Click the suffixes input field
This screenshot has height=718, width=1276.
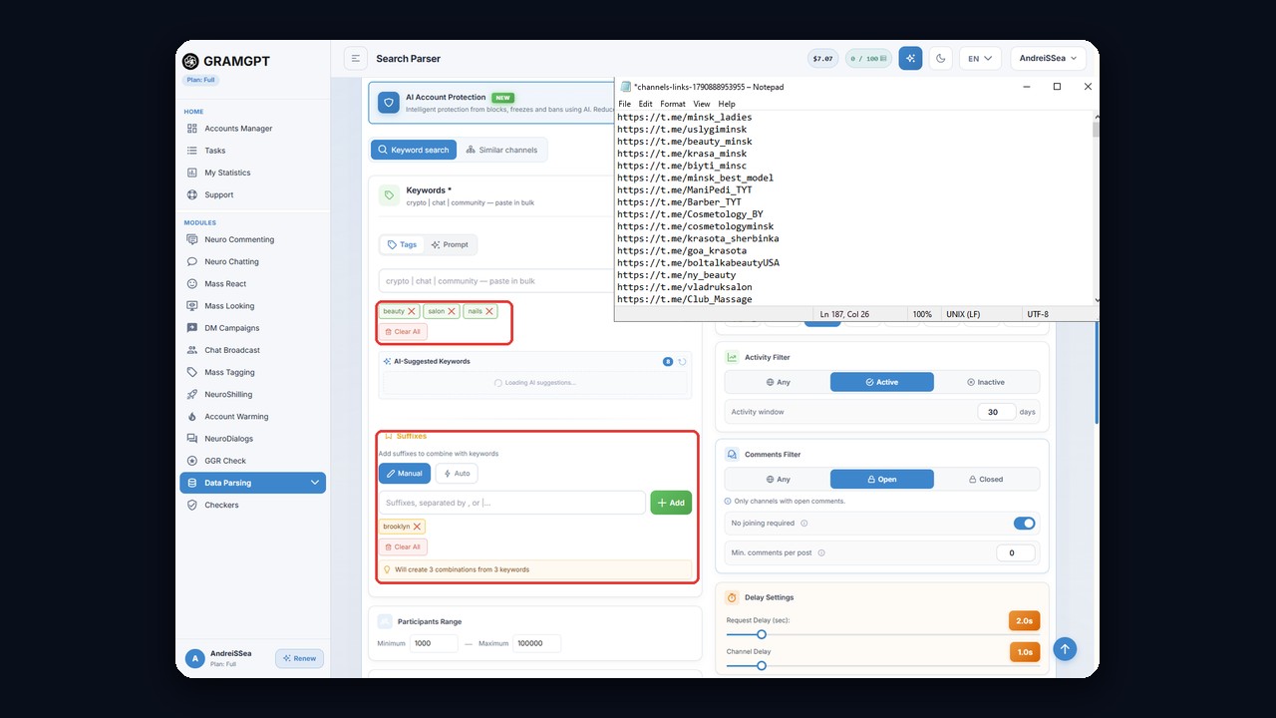point(512,503)
